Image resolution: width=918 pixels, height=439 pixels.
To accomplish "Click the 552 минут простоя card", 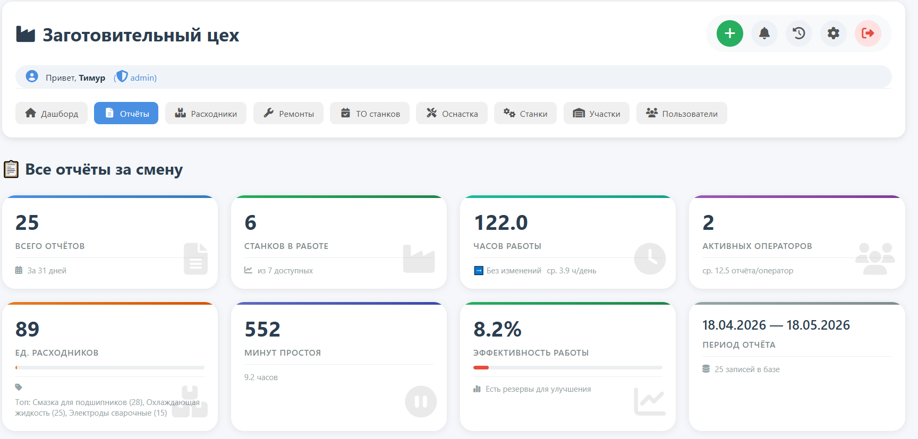I will (339, 367).
